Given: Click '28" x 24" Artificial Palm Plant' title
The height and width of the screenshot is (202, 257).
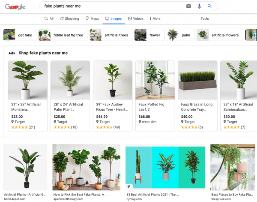Looking at the screenshot, I should click(x=69, y=107).
